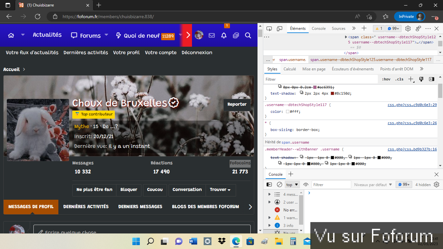
Task: Open the top JavaScript context selector
Action: pyautogui.click(x=292, y=184)
